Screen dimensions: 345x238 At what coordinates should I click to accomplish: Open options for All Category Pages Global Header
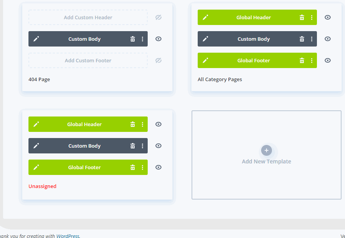coord(312,17)
